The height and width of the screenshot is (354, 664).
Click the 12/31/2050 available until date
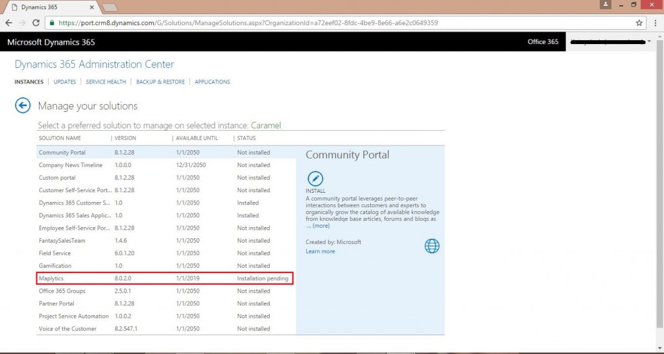point(191,165)
